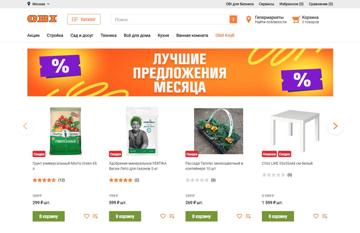The height and width of the screenshot is (233, 360).
Task: Add FERTIKA fertilizer В корзину
Action: 125,216
